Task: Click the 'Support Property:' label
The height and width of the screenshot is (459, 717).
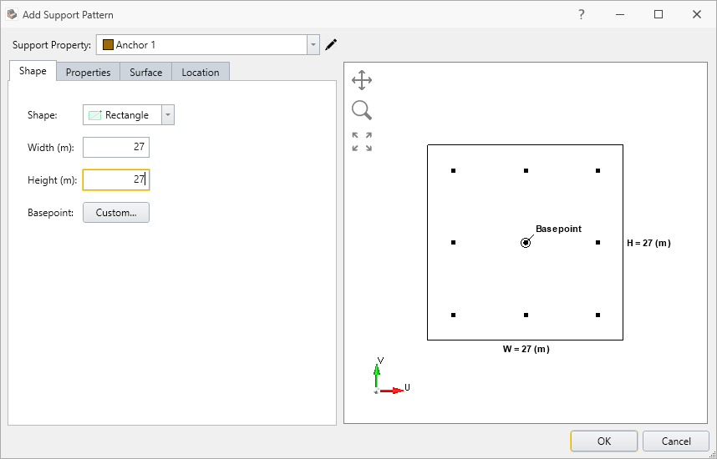Action: click(52, 45)
